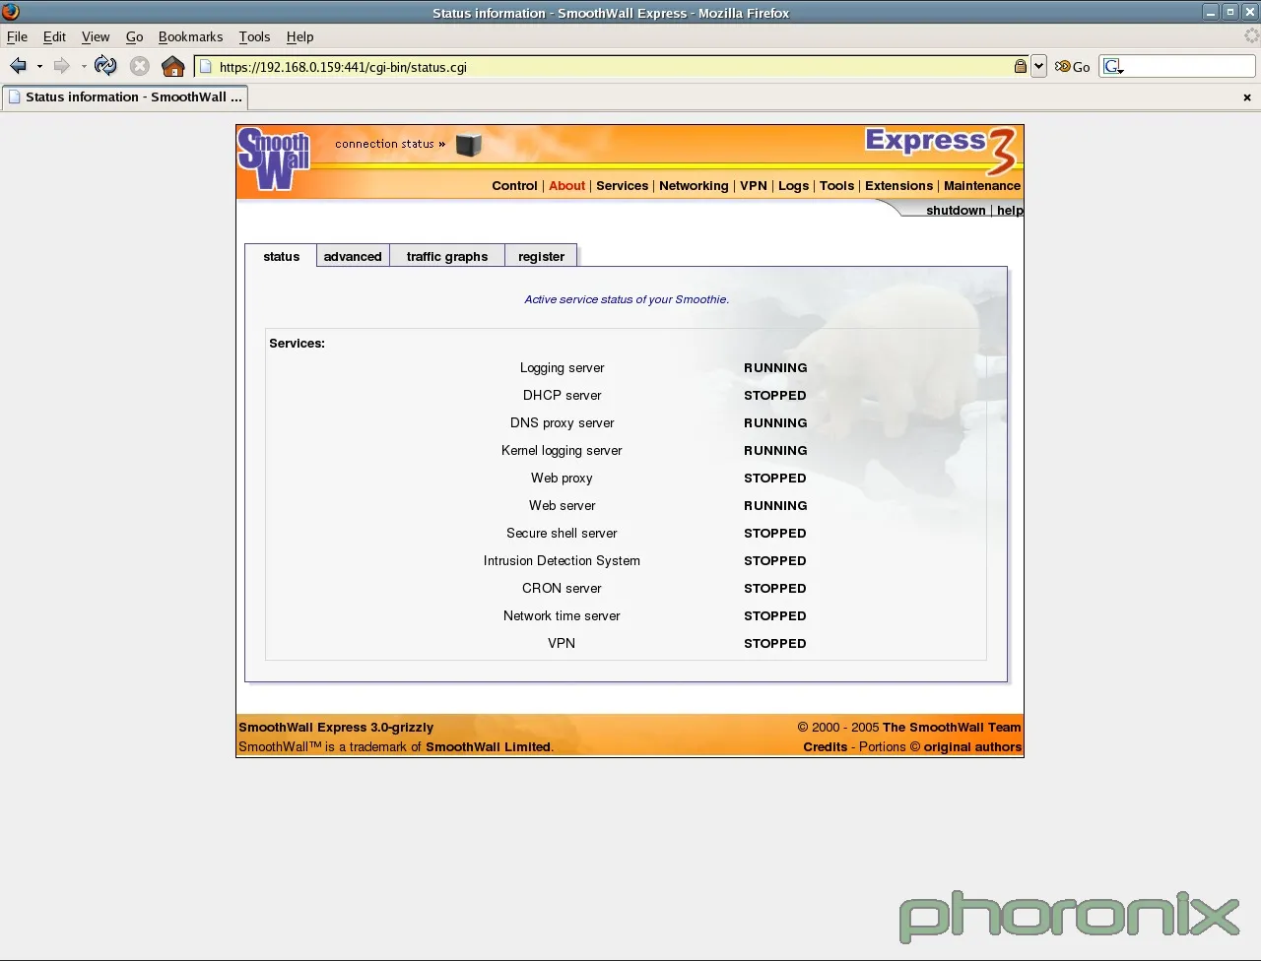The height and width of the screenshot is (961, 1261).
Task: Select the Status information browser tab
Action: pos(124,96)
